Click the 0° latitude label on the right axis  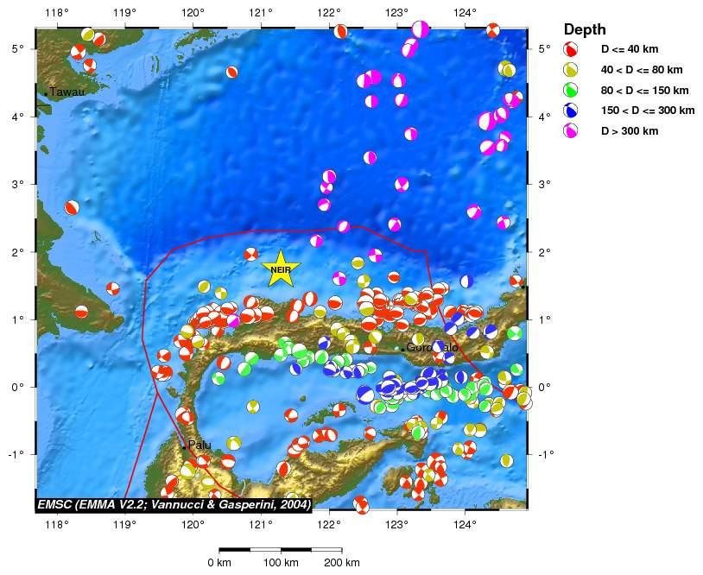tap(543, 387)
